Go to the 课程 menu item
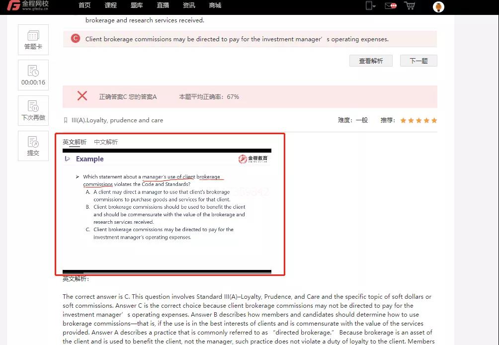The width and height of the screenshot is (499, 345). click(x=111, y=5)
